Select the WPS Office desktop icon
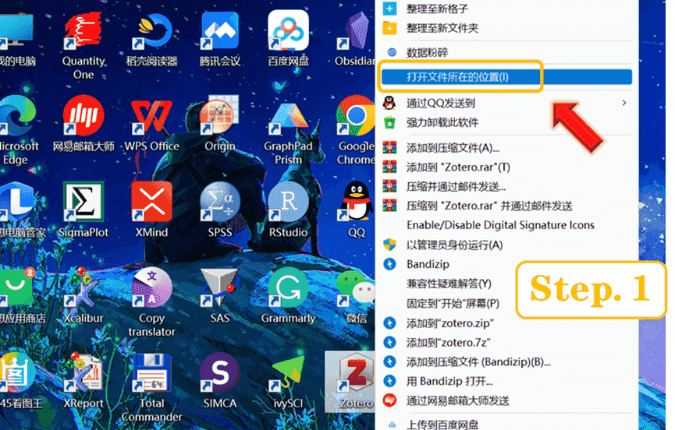Screen dimensions: 675x430 (x=151, y=118)
